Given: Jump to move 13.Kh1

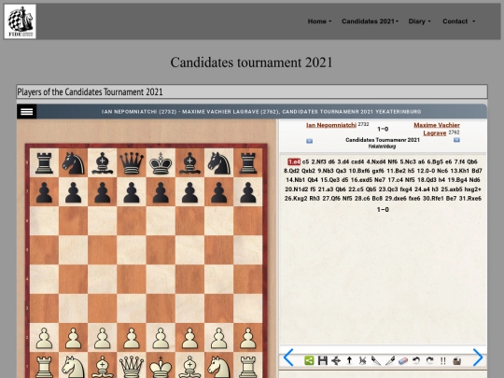Looking at the screenshot, I should (460, 171).
